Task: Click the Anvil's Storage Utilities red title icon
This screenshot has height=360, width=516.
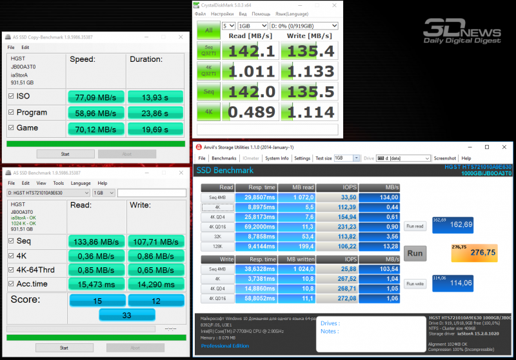Action: 199,147
